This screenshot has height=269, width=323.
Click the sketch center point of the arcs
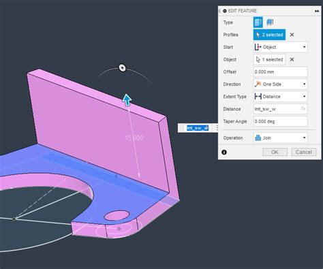(14, 219)
